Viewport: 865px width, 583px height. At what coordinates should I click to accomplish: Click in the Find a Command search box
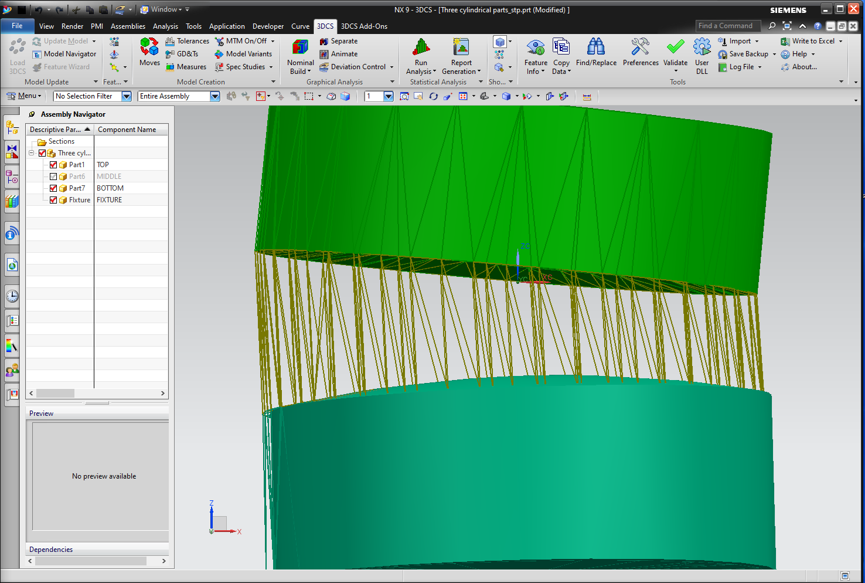coord(727,26)
